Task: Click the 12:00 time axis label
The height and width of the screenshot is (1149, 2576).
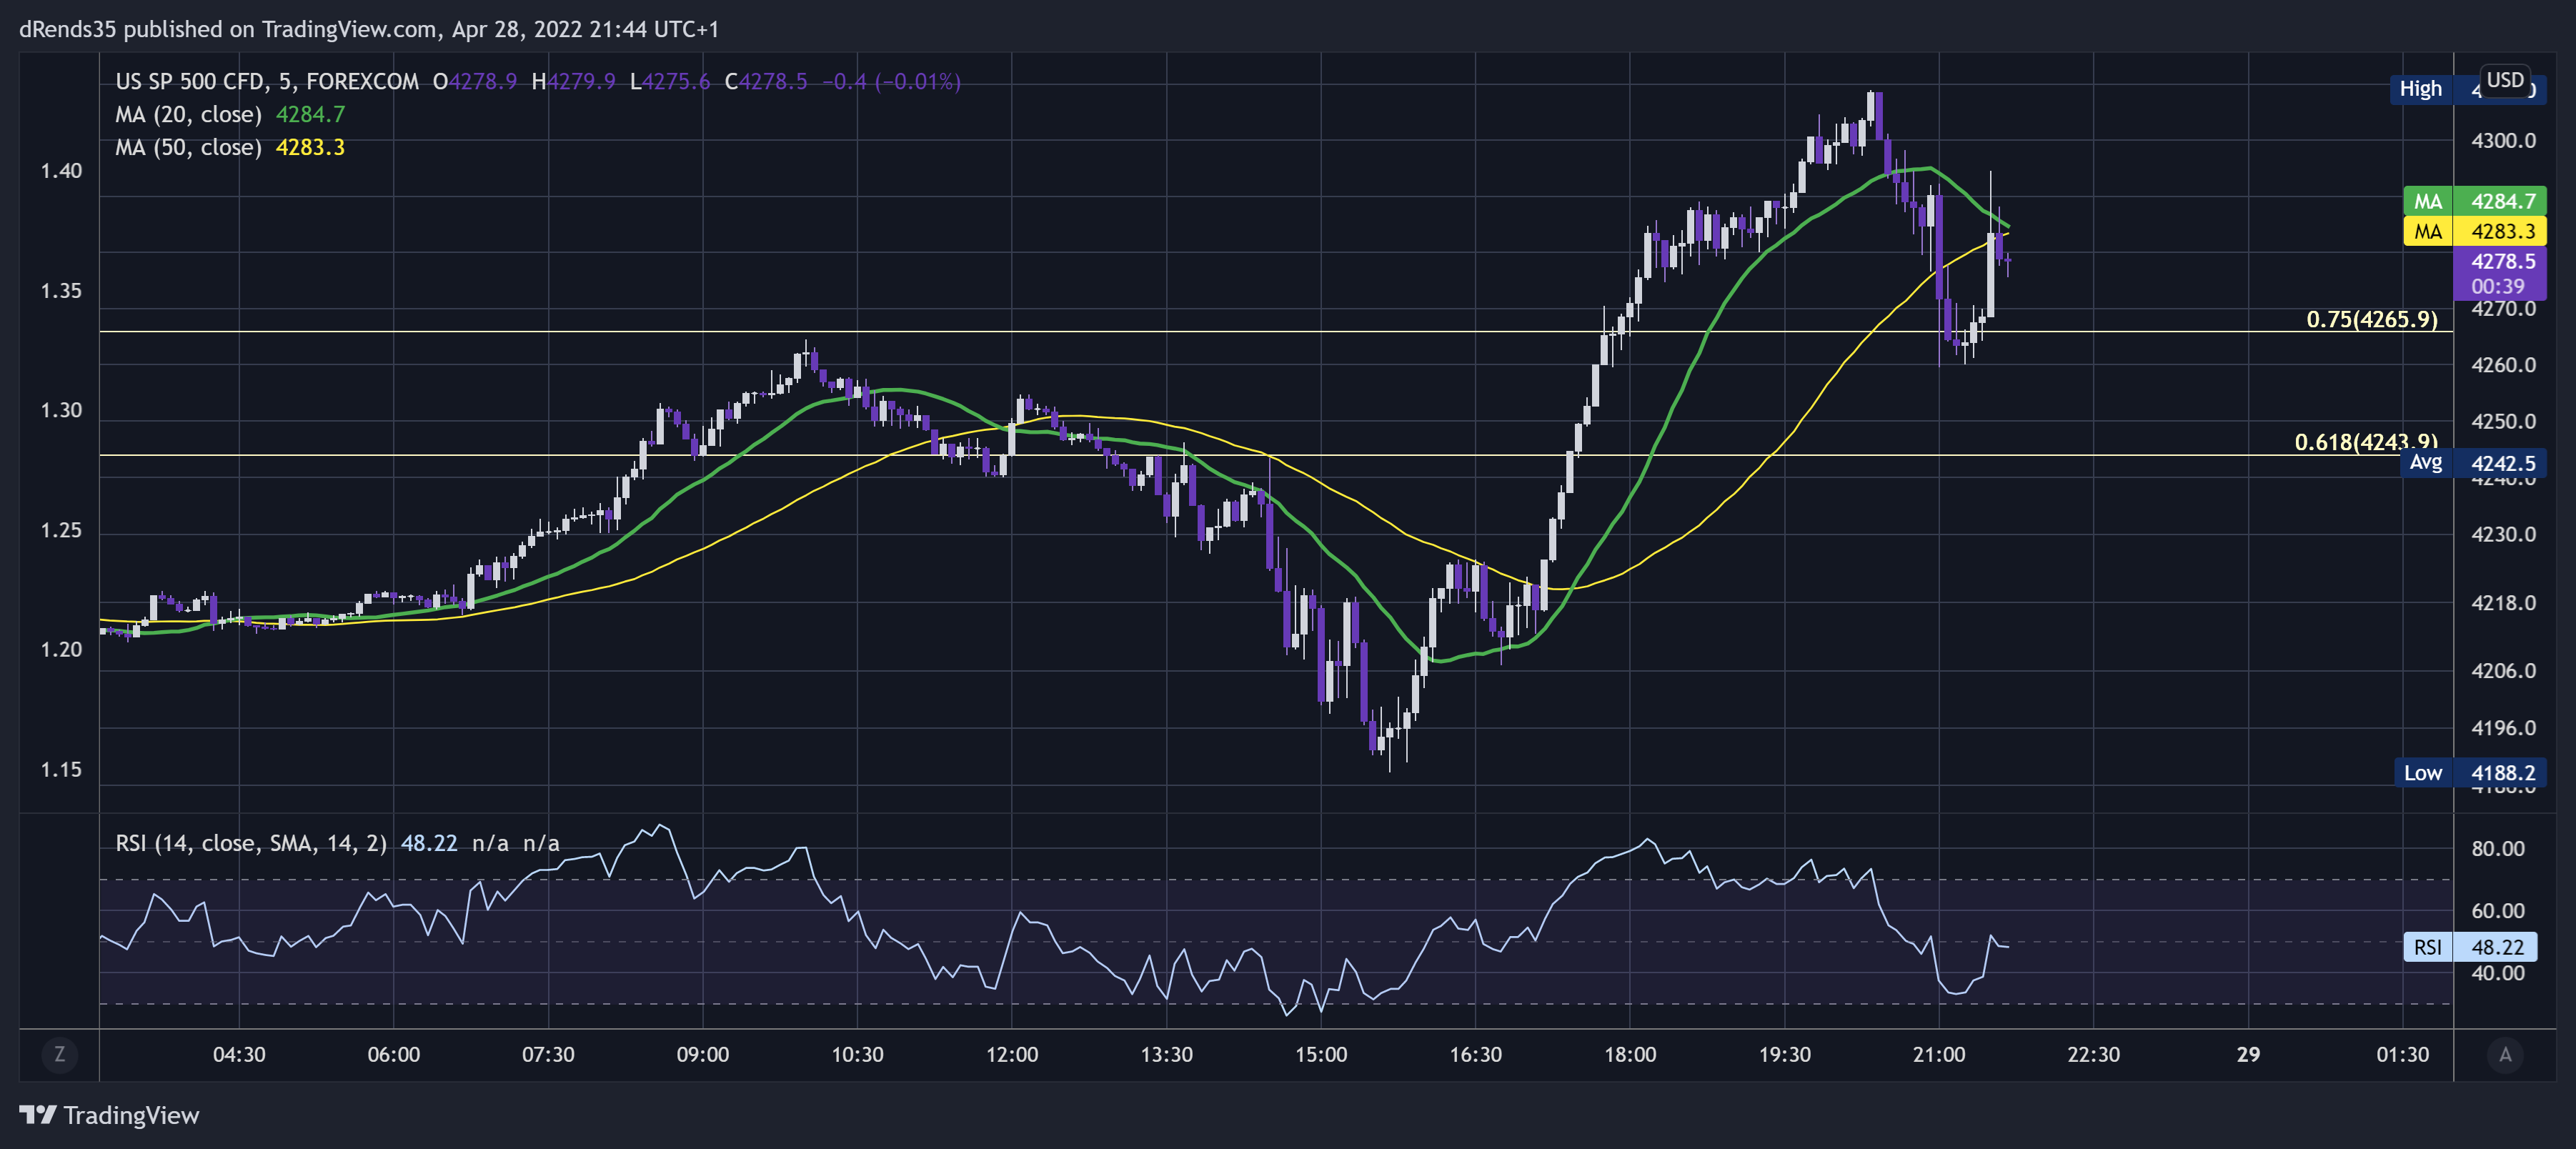Action: 1012,1054
